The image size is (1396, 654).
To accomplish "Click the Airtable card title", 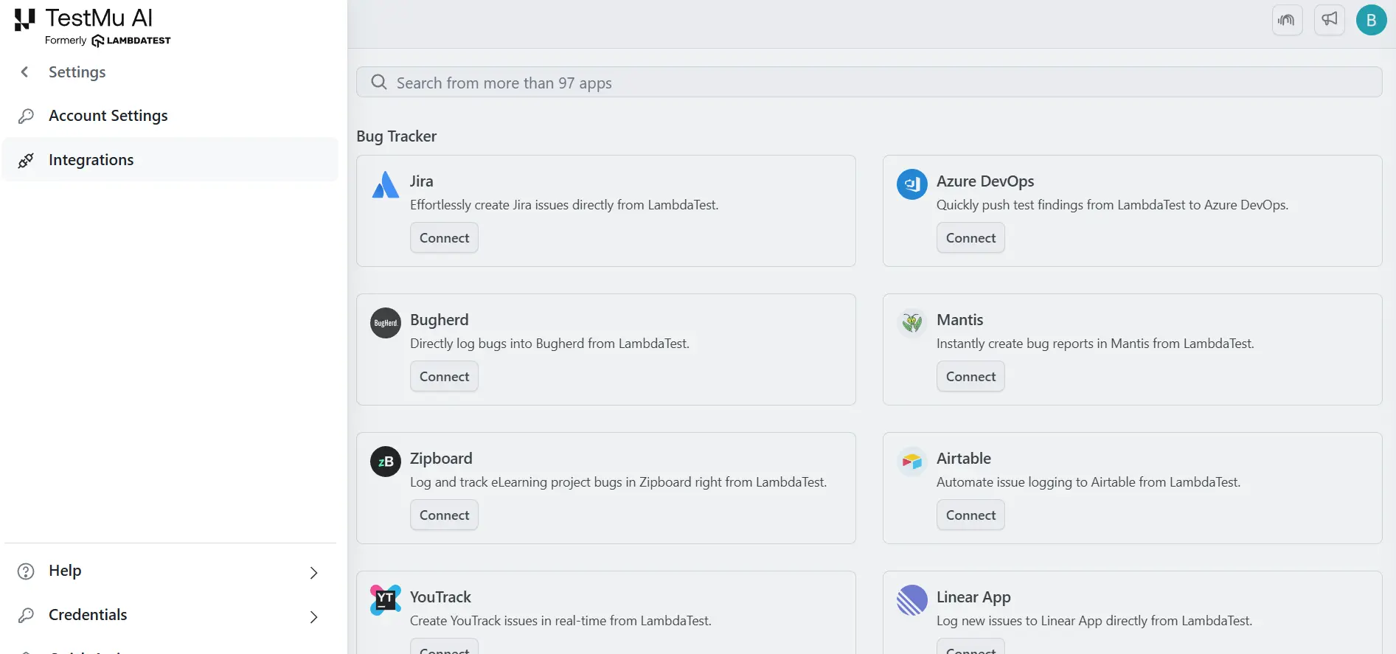I will click(964, 459).
